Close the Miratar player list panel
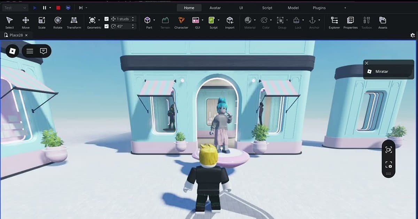Screen dimensions: 418x219 coord(366,63)
